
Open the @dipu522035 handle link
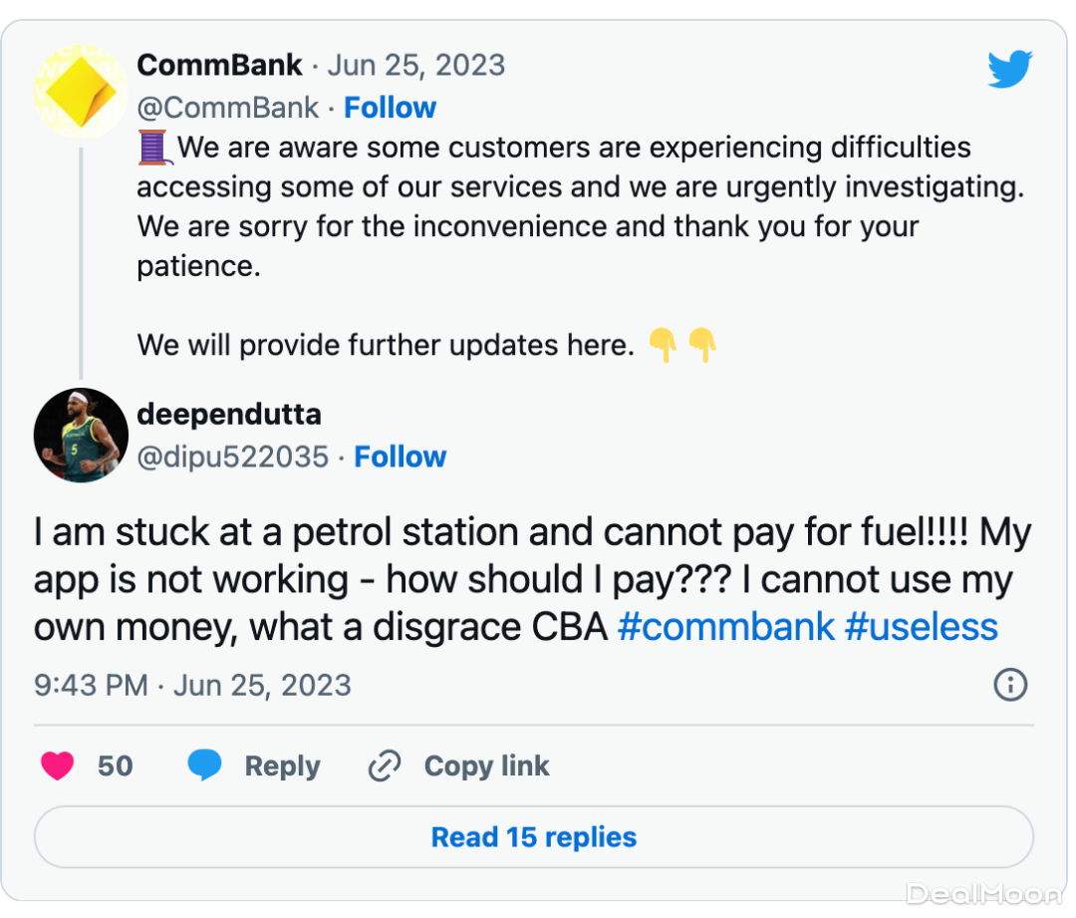[232, 457]
